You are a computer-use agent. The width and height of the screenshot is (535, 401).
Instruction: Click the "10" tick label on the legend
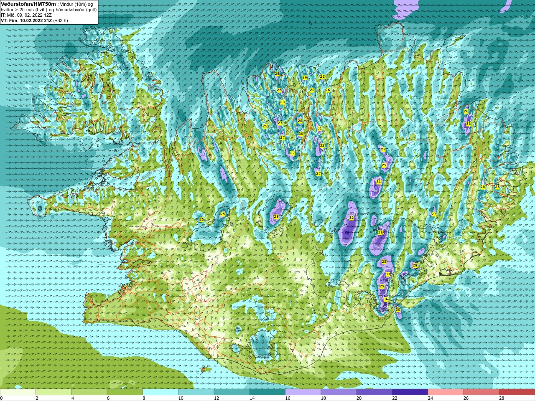coord(181,398)
